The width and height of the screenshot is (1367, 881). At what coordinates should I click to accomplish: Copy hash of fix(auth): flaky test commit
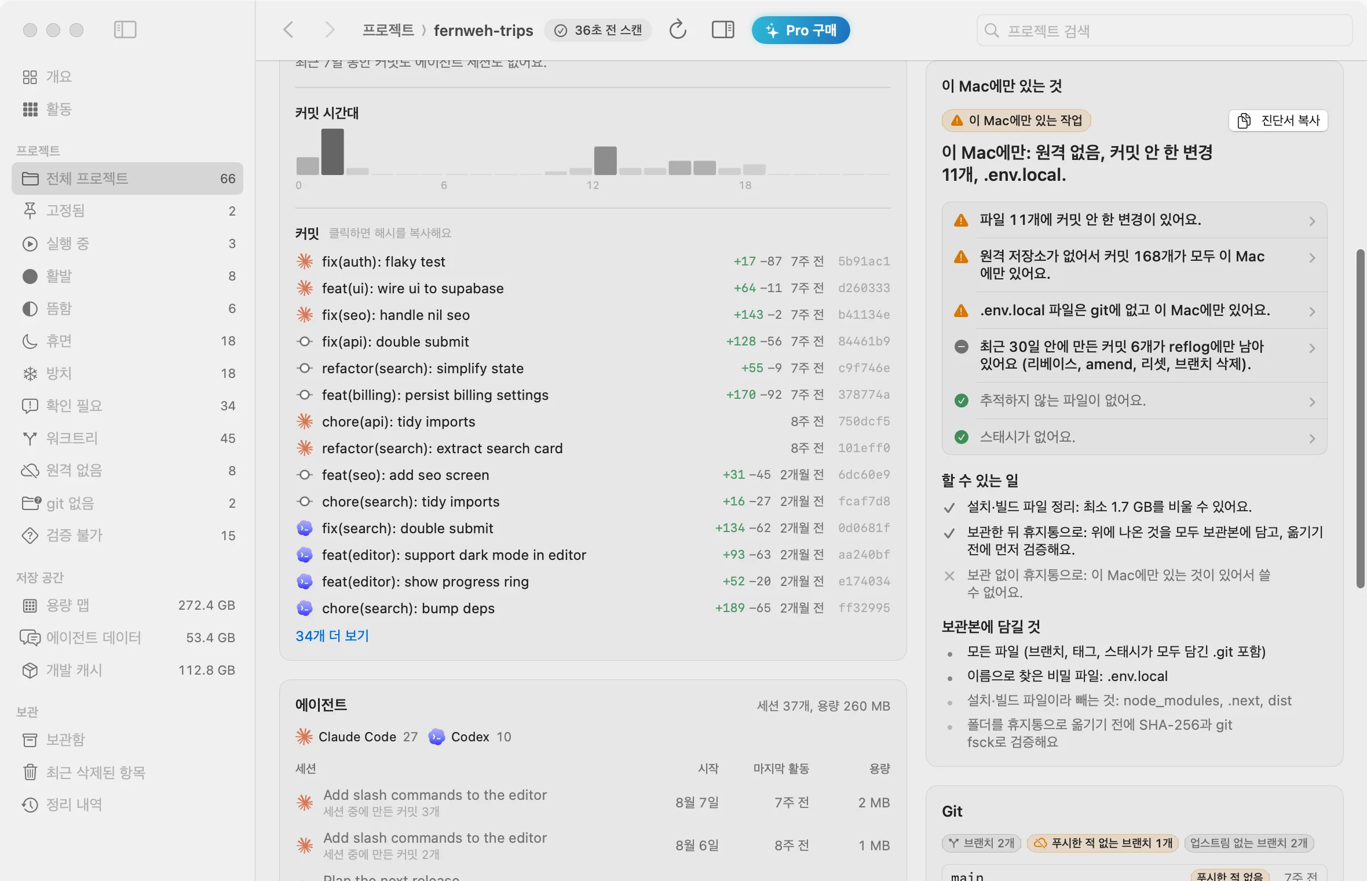coord(593,261)
